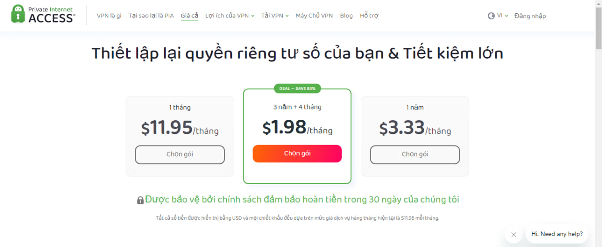This screenshot has width=602, height=247.
Task: Go to Tại sao lại là PIA
Action: (x=151, y=15)
